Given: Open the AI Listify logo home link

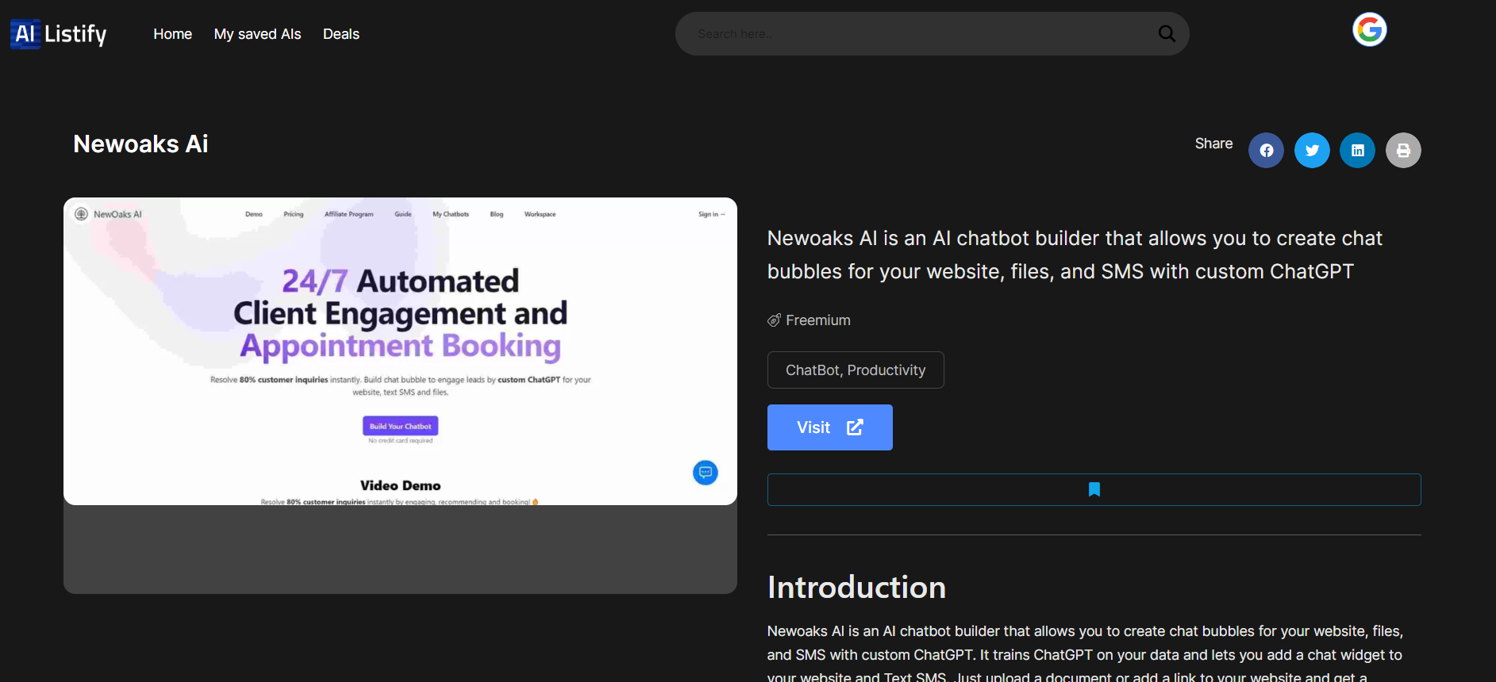Looking at the screenshot, I should click(59, 34).
